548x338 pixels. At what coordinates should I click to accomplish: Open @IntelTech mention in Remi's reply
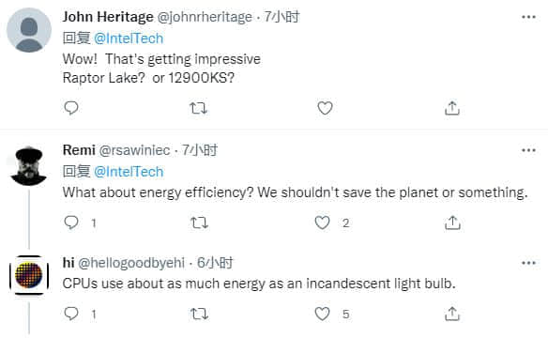129,172
